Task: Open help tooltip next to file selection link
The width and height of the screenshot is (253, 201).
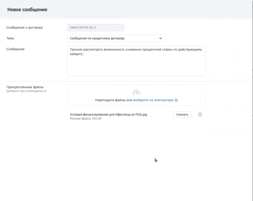Action: point(176,100)
